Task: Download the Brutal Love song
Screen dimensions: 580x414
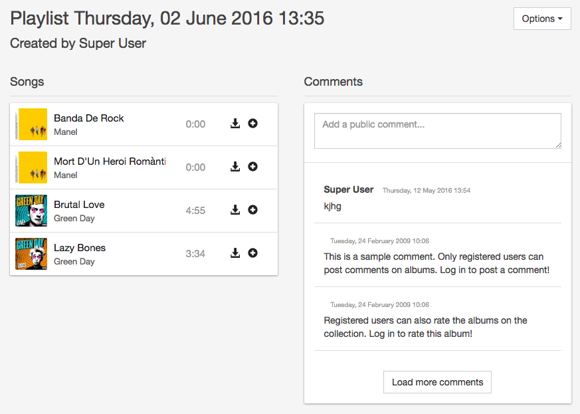Action: coord(235,210)
